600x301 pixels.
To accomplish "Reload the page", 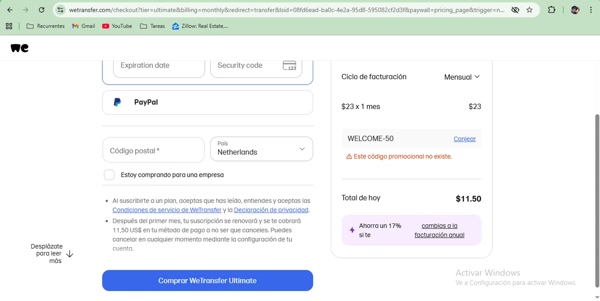I will [42, 10].
